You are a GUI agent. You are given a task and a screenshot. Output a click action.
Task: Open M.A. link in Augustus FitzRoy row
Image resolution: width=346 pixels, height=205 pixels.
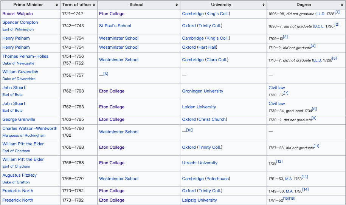point(289,179)
